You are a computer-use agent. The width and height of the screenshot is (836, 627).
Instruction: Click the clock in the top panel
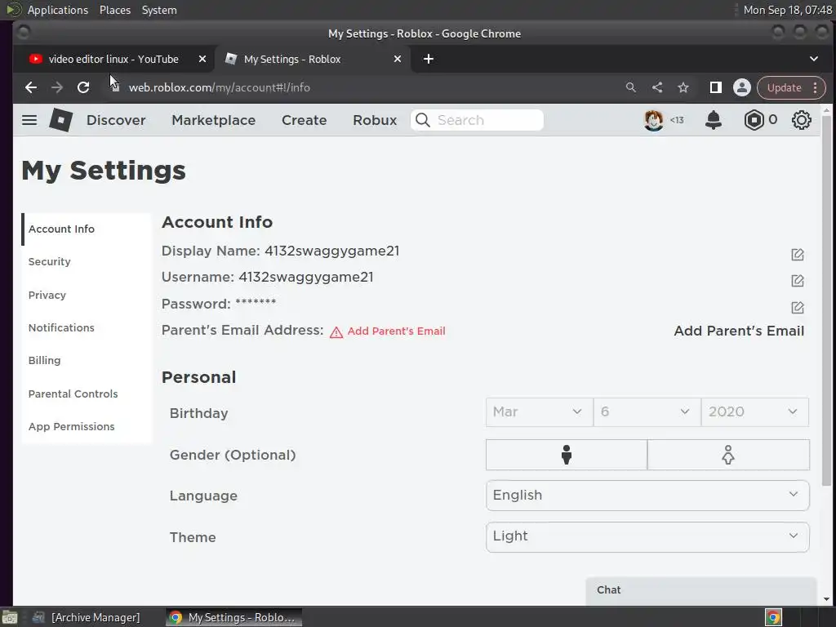(x=788, y=10)
